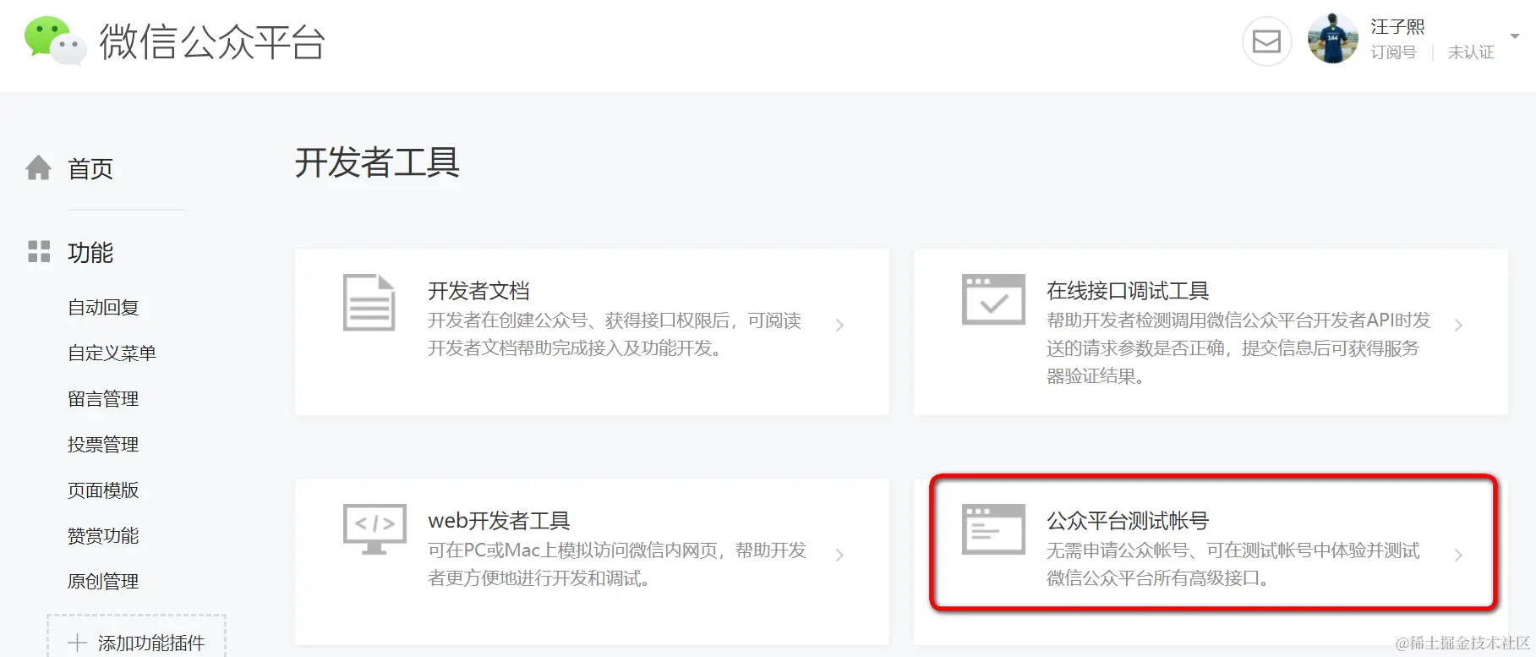Open chevron arrow on 在线接口调试工具 card
The image size is (1536, 657).
[x=1458, y=325]
